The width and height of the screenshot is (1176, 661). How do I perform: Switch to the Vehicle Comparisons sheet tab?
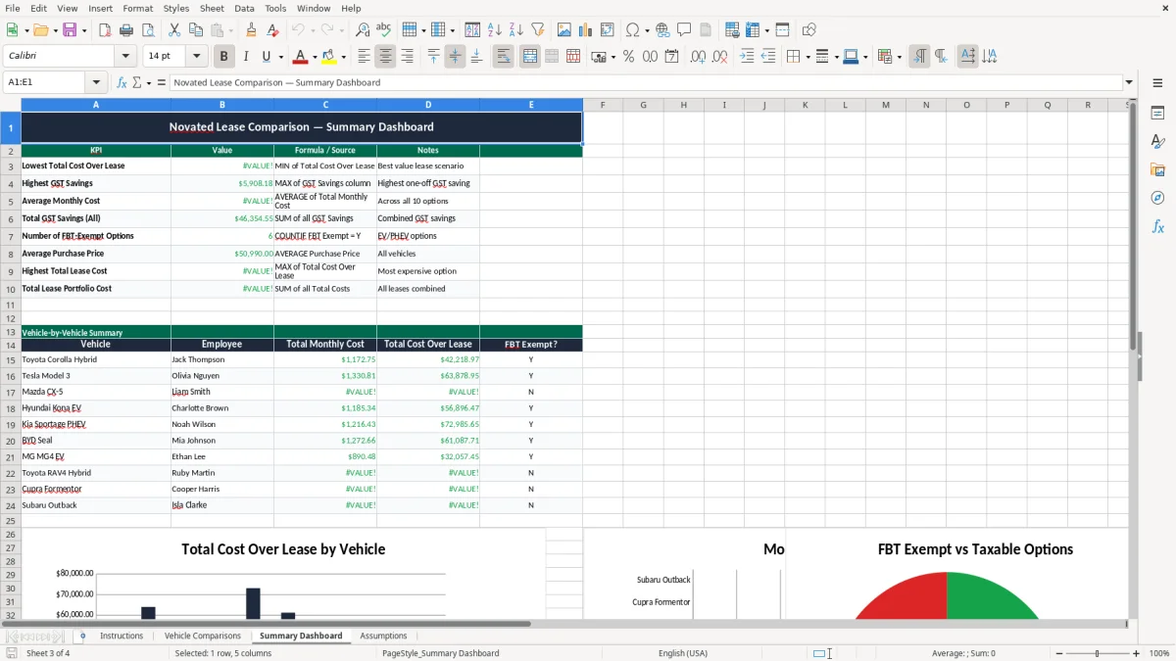tap(203, 636)
